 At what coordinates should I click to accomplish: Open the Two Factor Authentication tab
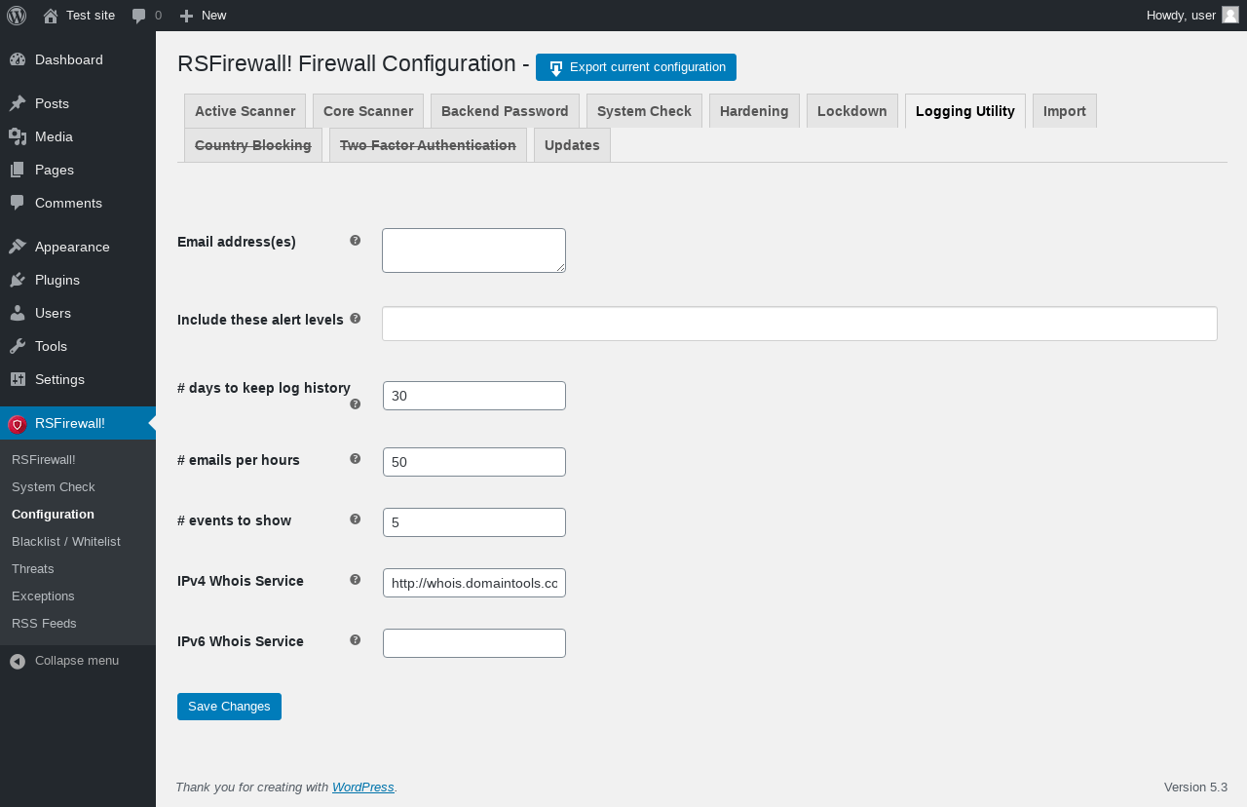(428, 145)
